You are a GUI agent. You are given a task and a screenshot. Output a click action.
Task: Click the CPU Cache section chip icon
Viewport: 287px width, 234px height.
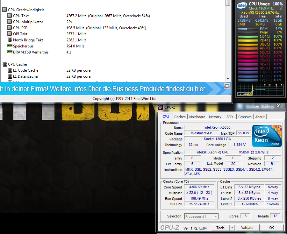[x=5, y=64]
